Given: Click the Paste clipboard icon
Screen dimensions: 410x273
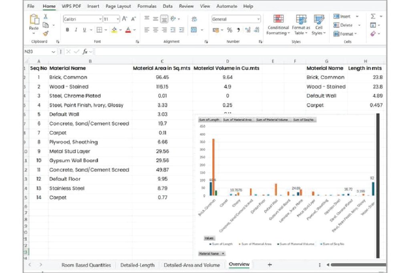Looking at the screenshot, I should coord(34,21).
